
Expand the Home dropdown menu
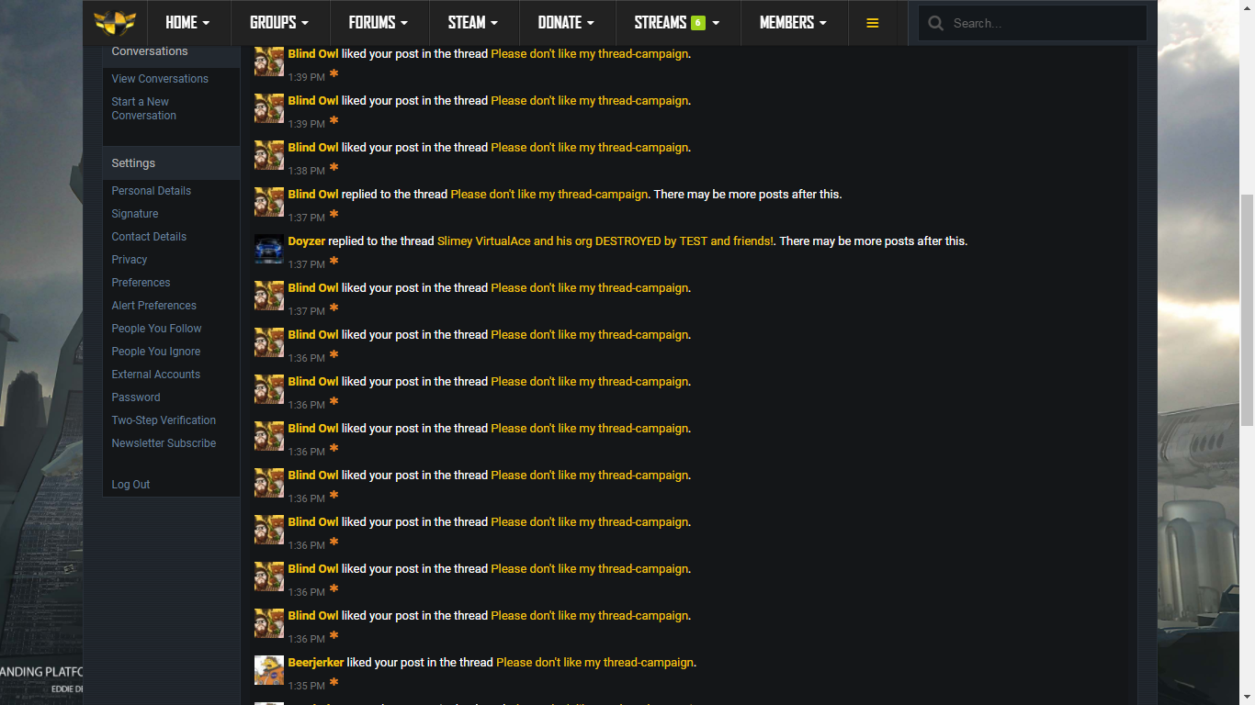click(x=187, y=23)
